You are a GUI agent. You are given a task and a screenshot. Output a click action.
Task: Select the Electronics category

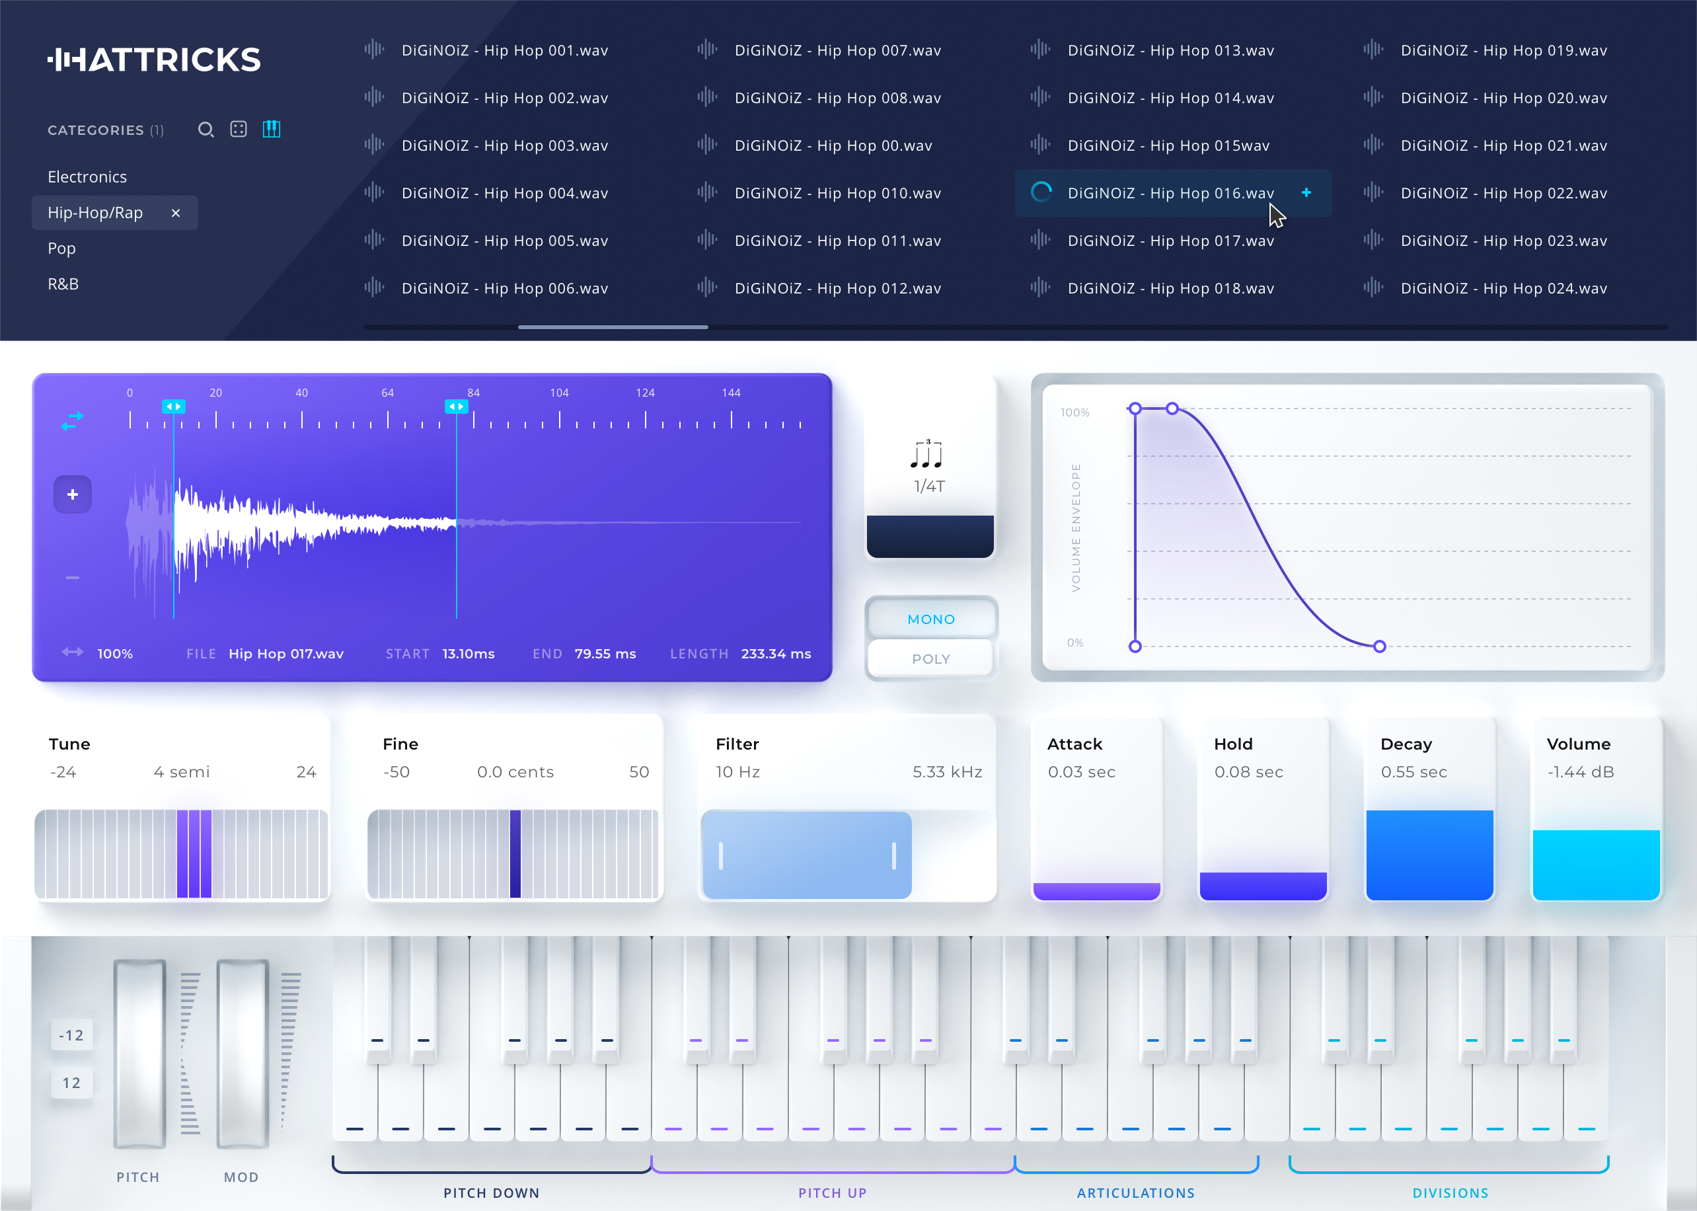(87, 176)
